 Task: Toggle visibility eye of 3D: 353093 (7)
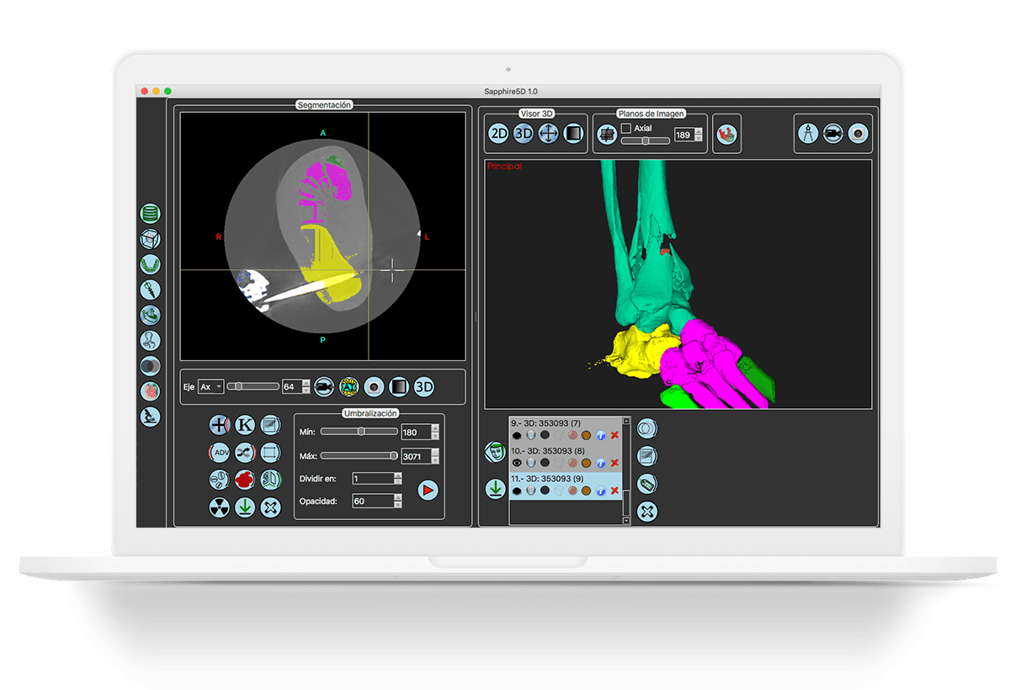pyautogui.click(x=517, y=435)
